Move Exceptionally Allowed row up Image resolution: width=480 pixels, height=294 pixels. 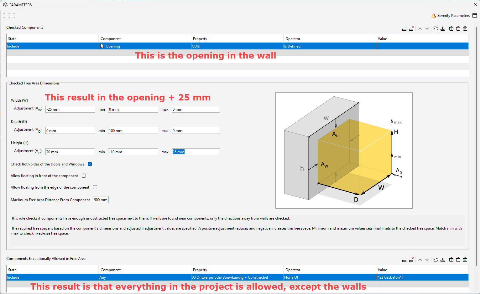[x=420, y=260]
